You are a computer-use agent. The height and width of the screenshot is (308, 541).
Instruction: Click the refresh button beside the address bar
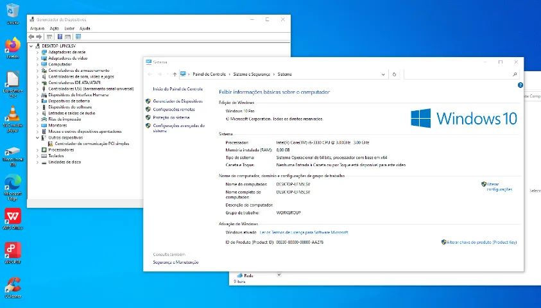point(394,74)
